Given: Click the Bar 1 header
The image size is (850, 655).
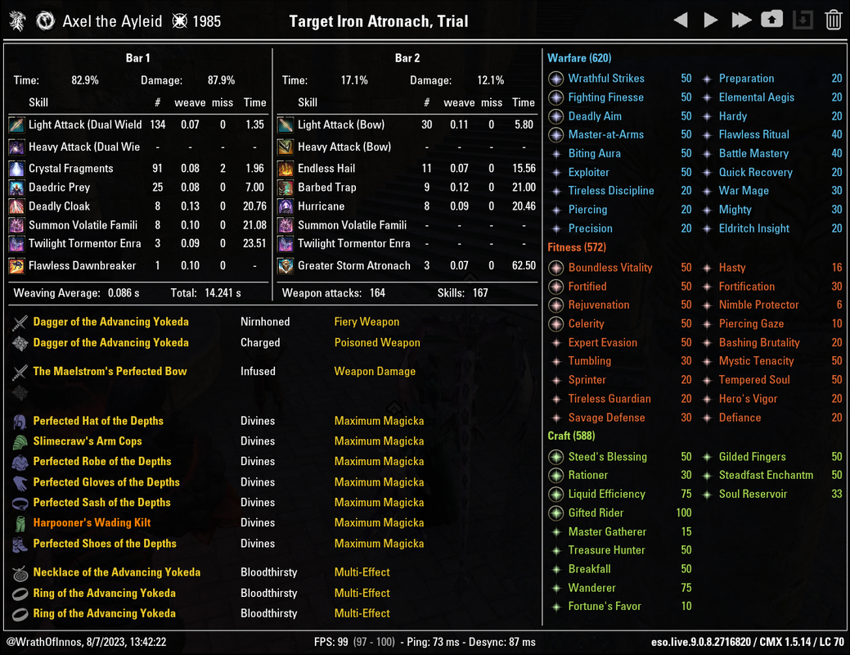Looking at the screenshot, I should tap(137, 58).
